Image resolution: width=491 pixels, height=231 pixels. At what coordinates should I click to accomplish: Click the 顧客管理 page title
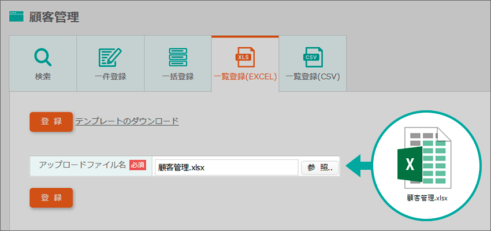54,17
